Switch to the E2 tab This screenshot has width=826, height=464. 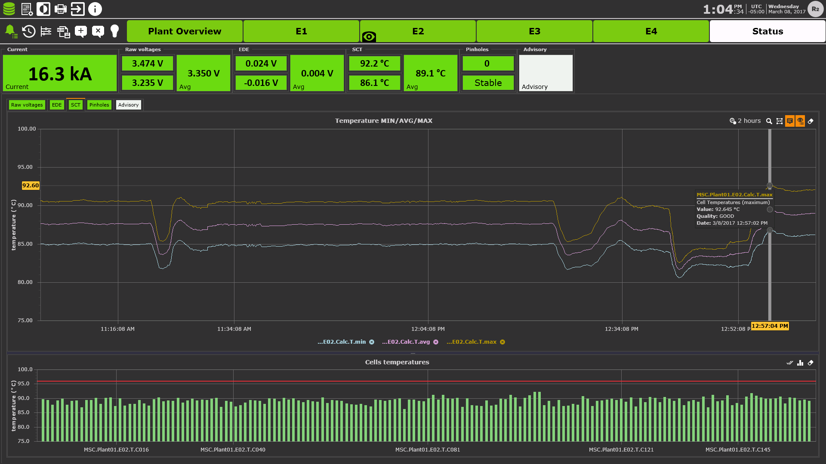[x=418, y=31]
